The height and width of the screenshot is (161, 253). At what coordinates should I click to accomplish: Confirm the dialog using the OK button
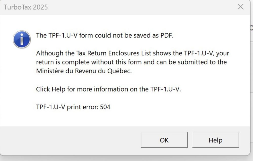coord(164,140)
